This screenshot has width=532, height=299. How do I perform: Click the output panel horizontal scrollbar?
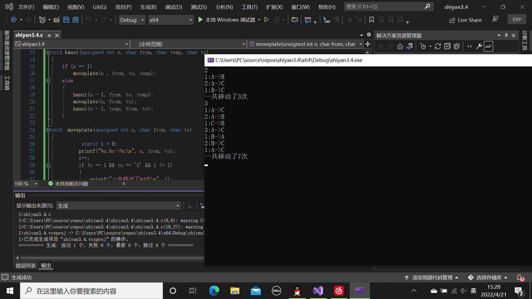(x=111, y=258)
